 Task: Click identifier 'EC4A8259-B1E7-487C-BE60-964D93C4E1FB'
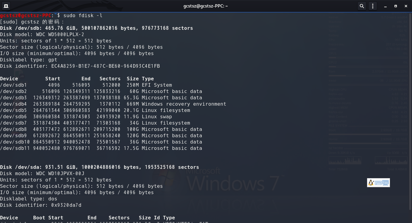point(106,66)
